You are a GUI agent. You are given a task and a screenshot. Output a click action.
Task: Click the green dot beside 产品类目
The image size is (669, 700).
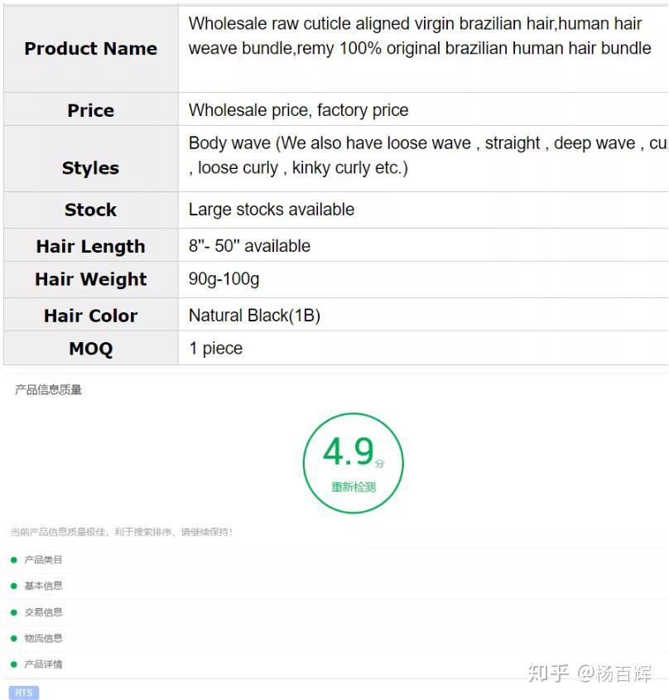14,560
